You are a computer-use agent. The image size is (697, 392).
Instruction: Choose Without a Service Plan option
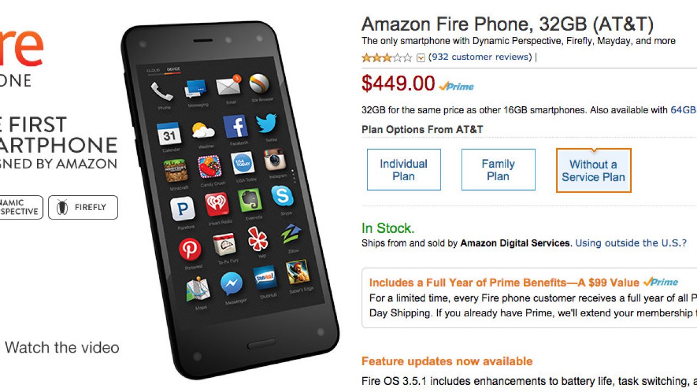(594, 170)
